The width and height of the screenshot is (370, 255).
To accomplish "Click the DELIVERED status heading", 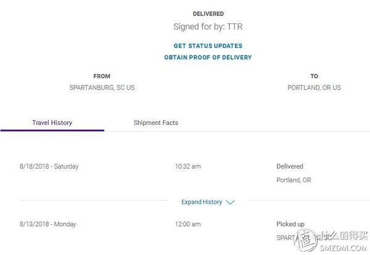I will (208, 14).
